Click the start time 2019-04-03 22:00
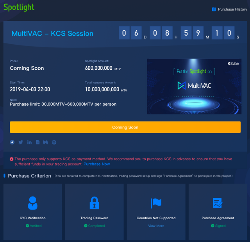250x242 pixels. point(30,89)
